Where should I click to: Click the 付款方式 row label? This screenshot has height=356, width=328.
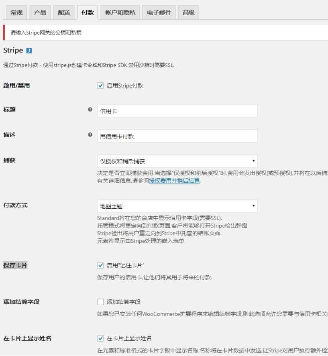15,205
